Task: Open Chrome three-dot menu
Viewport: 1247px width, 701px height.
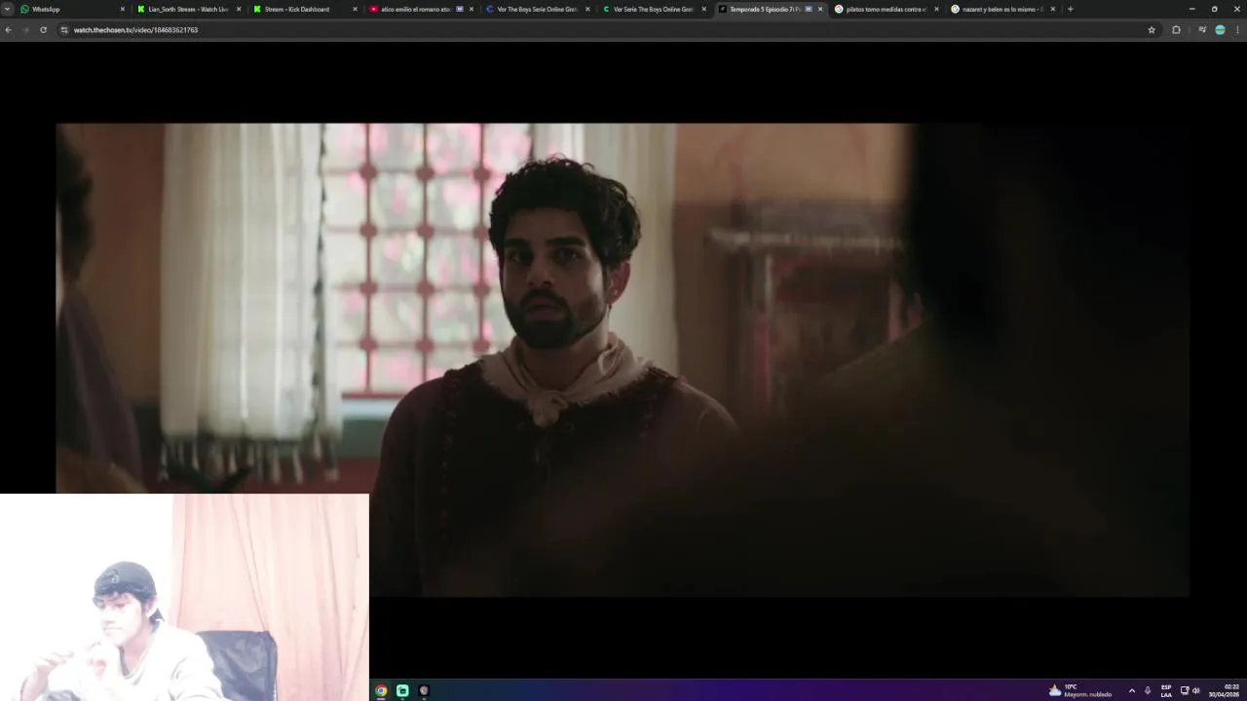Action: point(1238,30)
